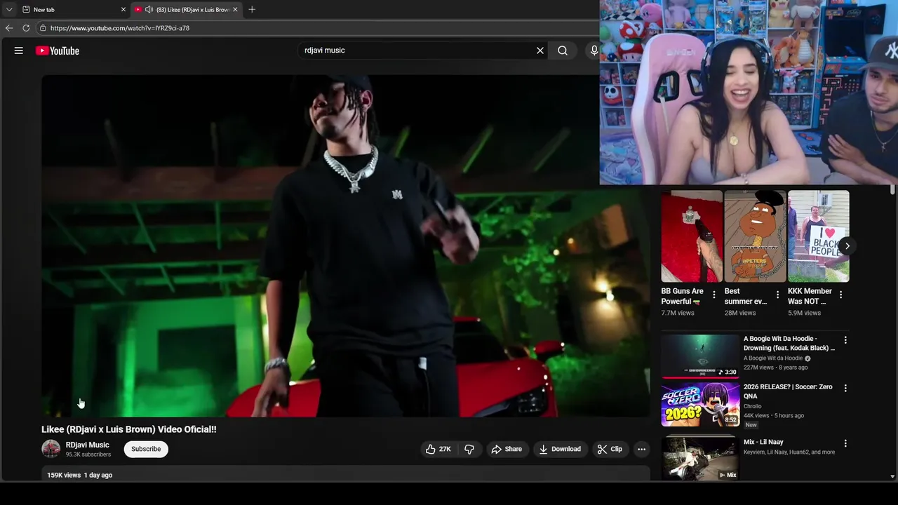Create a Clip of the video
Viewport: 898px width, 505px height.
[610, 449]
